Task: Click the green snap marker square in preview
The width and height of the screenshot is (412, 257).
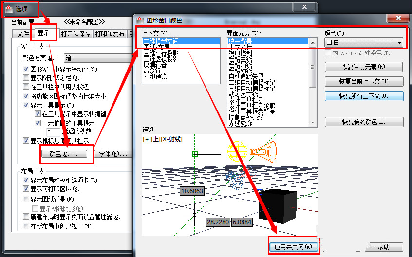Action: (195, 154)
